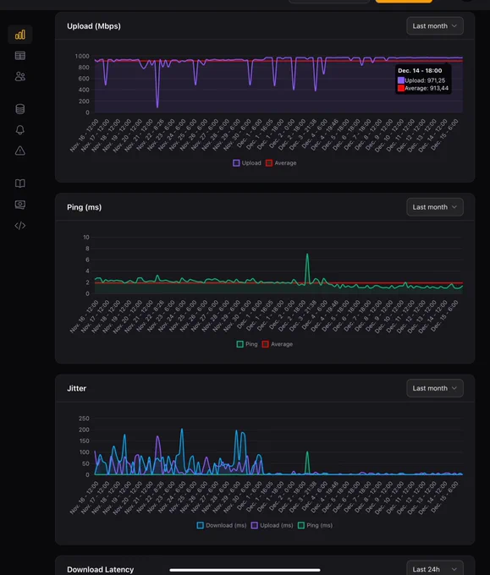490x575 pixels.
Task: Toggle Ping series in Ping chart legend
Action: tap(247, 344)
